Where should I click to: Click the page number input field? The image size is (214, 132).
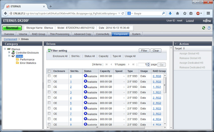click(x=142, y=65)
